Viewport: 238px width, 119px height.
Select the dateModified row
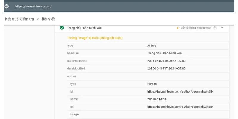tap(148, 68)
